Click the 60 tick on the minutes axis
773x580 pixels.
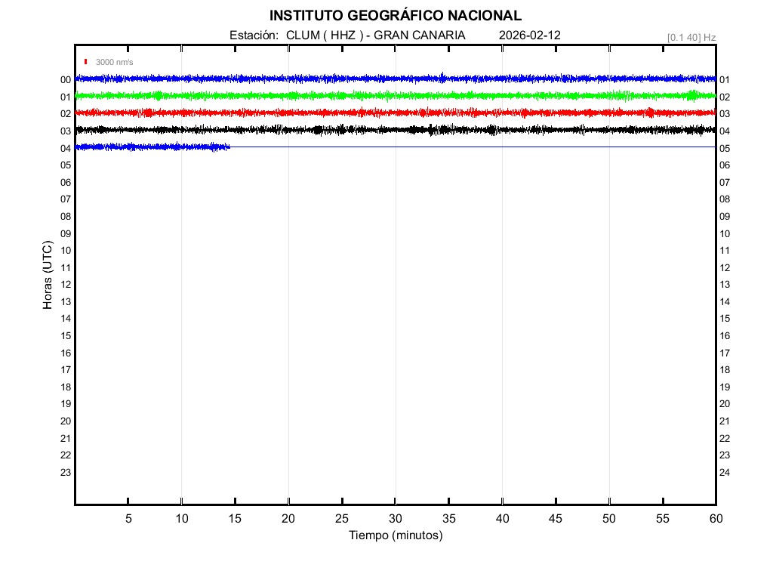pos(716,519)
